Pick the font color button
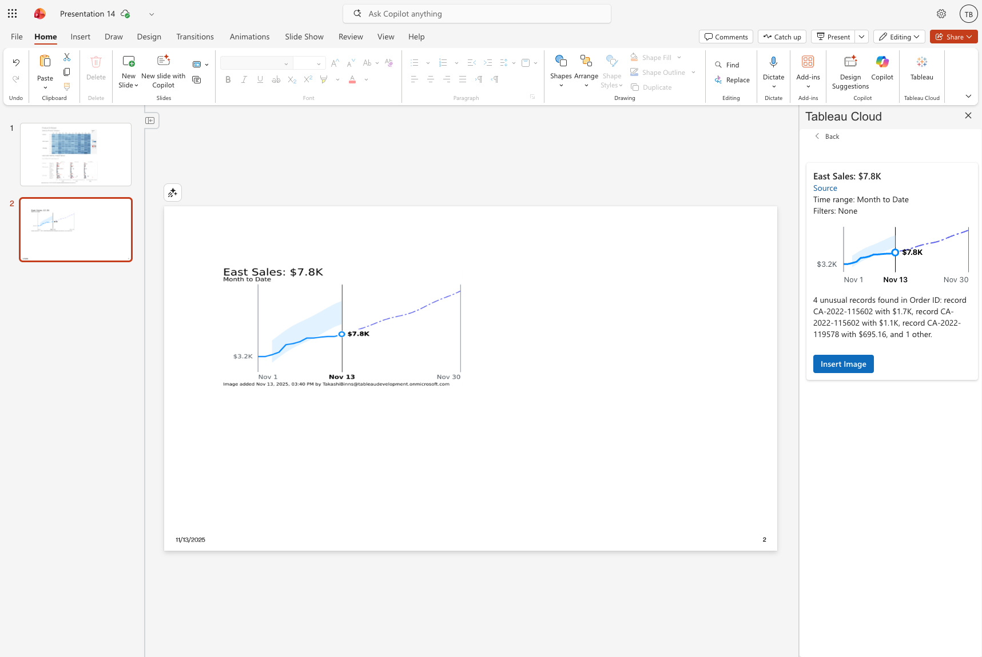Screen dimensions: 982x657 (352, 80)
